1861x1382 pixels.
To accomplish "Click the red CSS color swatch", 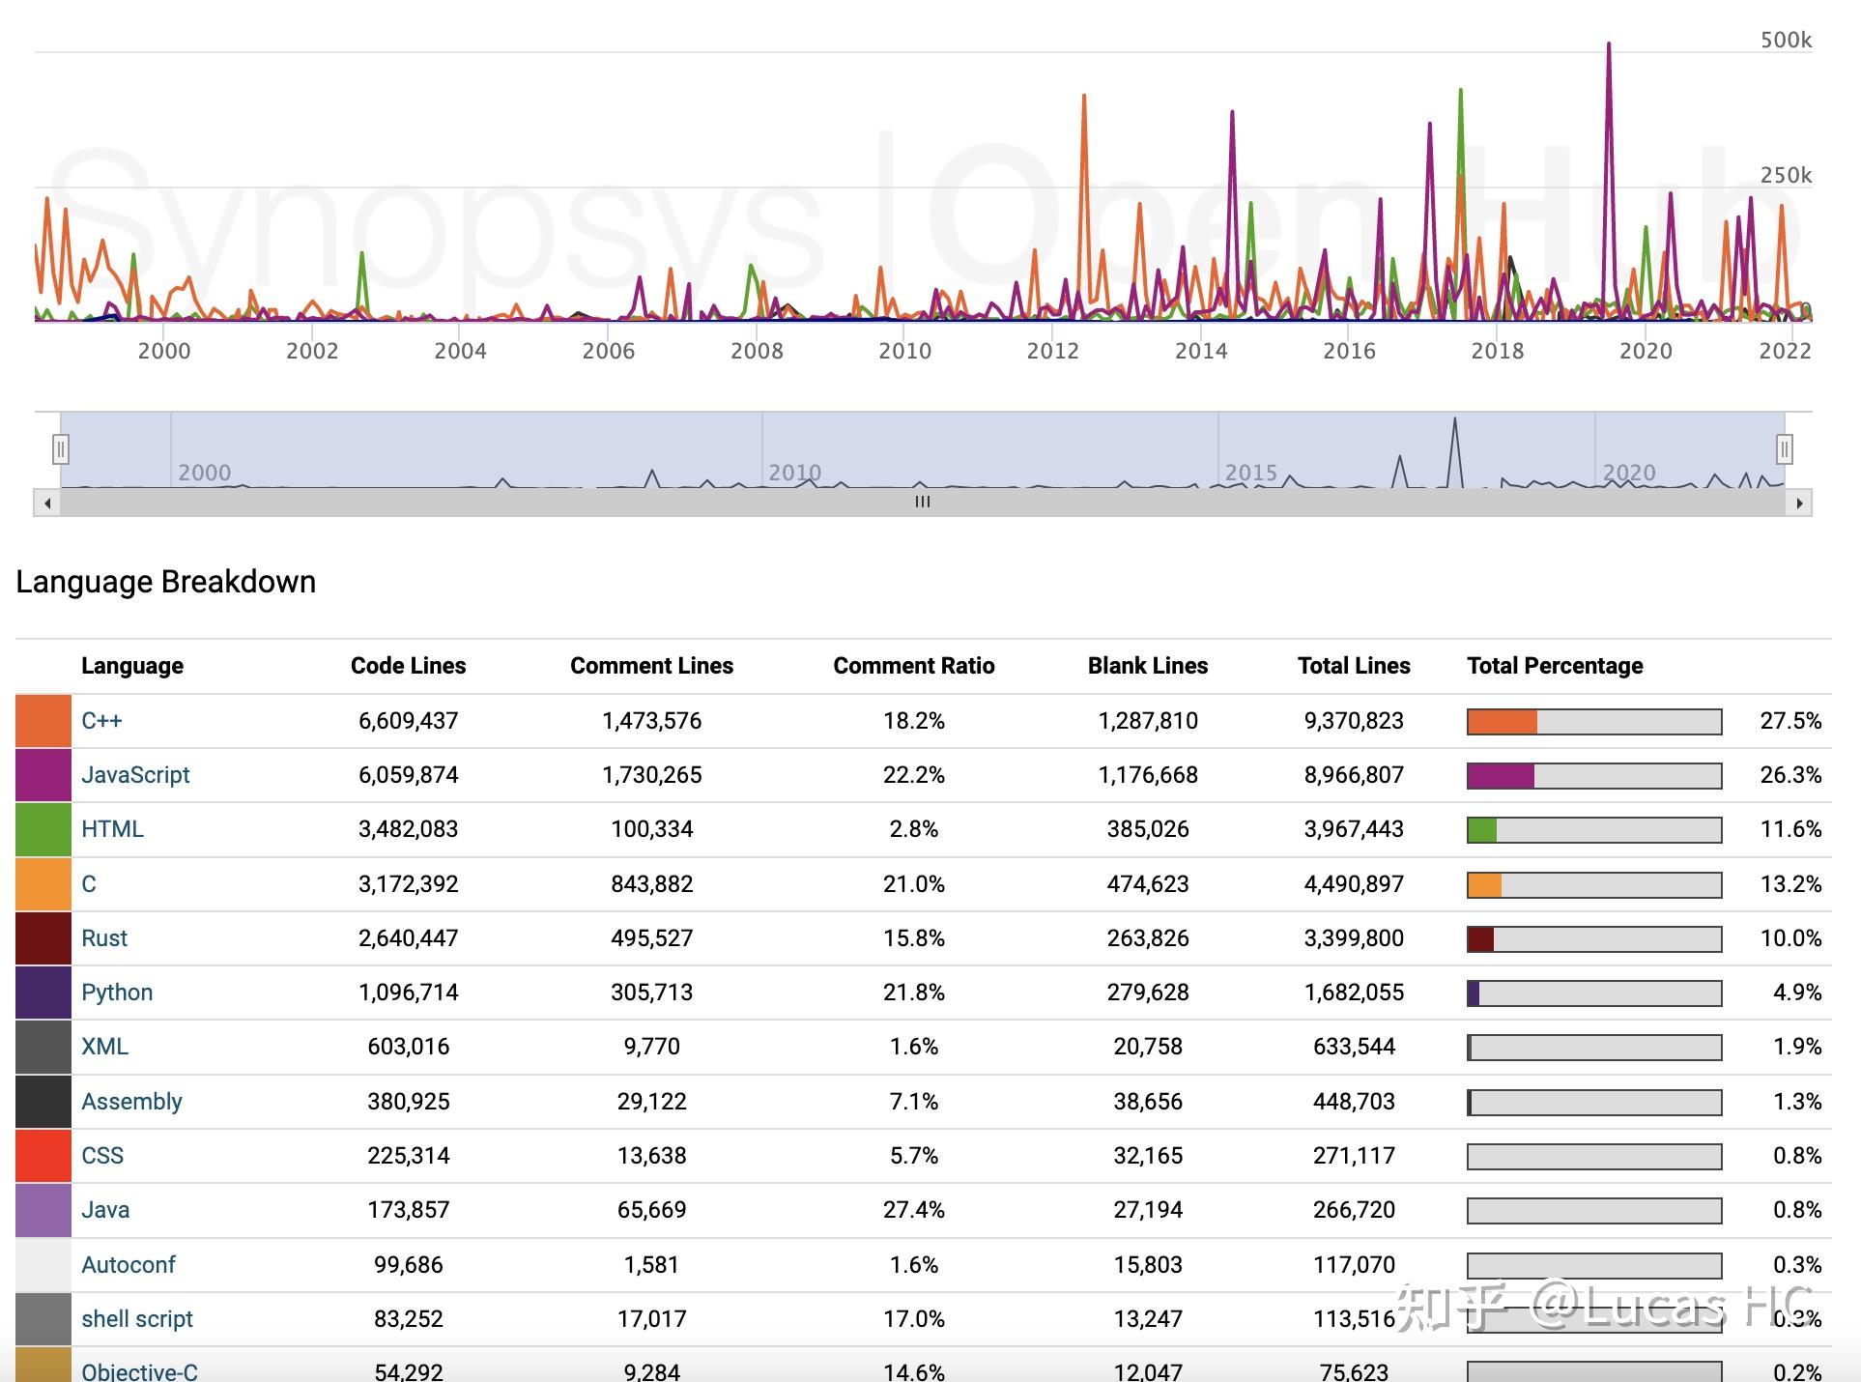I will [x=43, y=1156].
